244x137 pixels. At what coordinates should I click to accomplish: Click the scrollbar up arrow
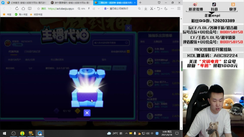[x=181, y=19]
